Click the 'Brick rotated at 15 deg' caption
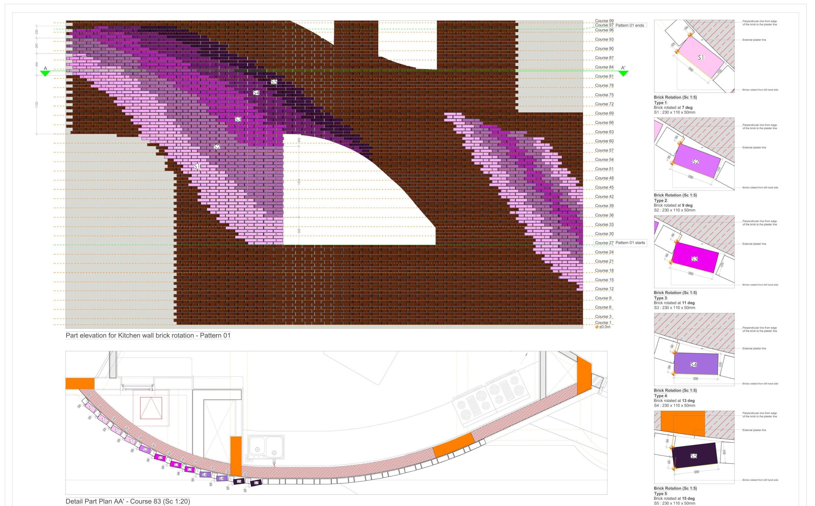The width and height of the screenshot is (815, 506). pos(674,498)
